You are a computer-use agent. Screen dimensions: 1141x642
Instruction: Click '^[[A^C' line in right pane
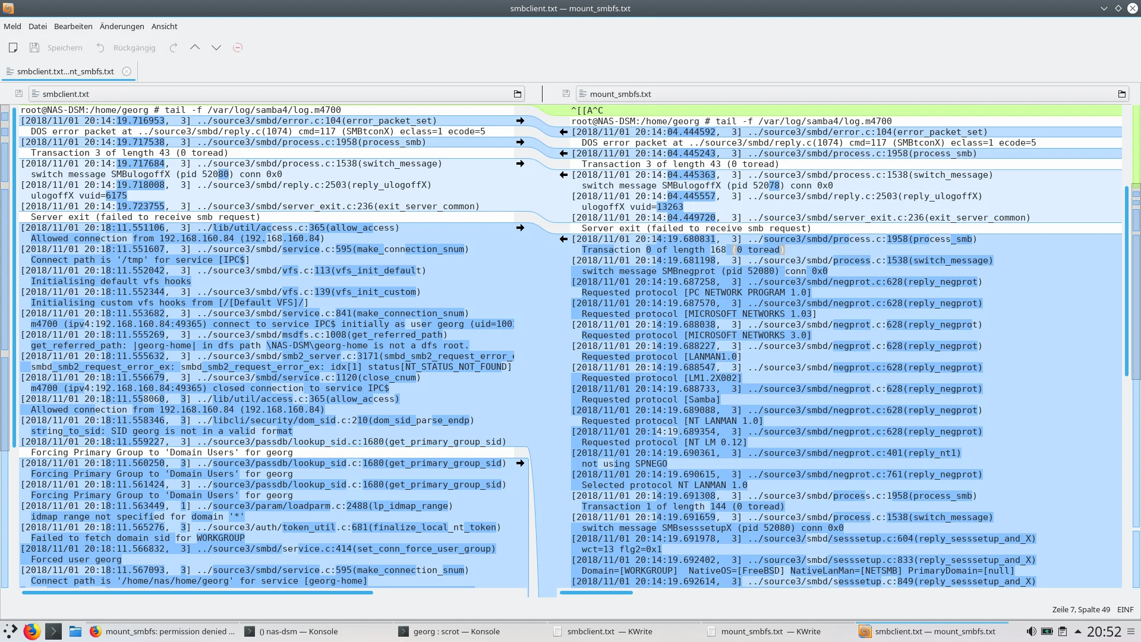(587, 111)
